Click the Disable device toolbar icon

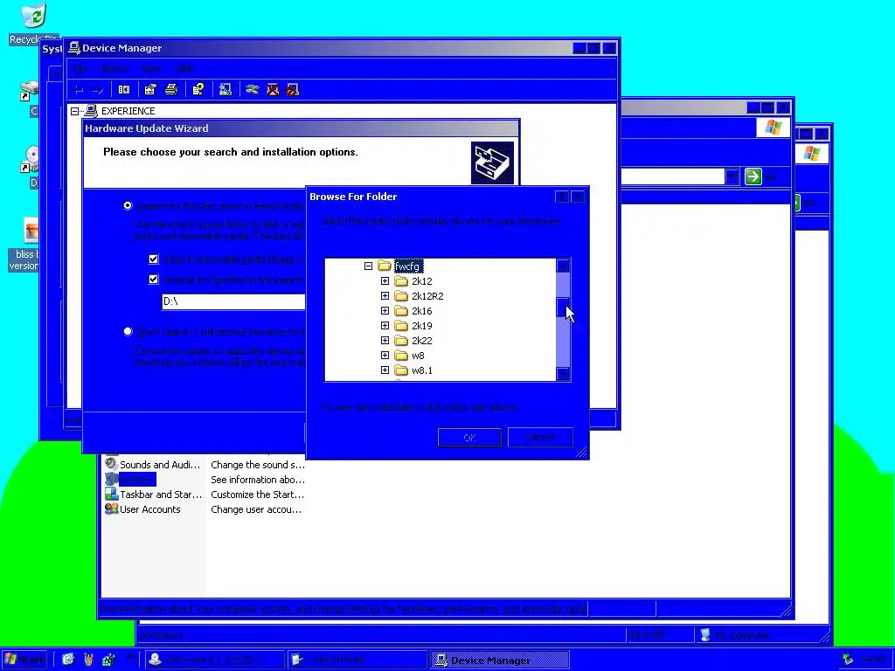pos(293,90)
